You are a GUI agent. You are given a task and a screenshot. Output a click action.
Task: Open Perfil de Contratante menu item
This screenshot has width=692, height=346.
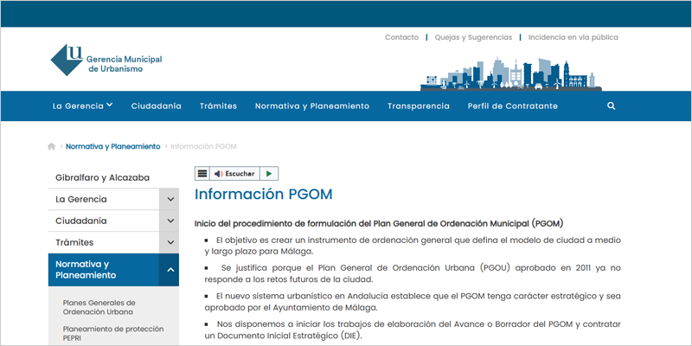[512, 106]
